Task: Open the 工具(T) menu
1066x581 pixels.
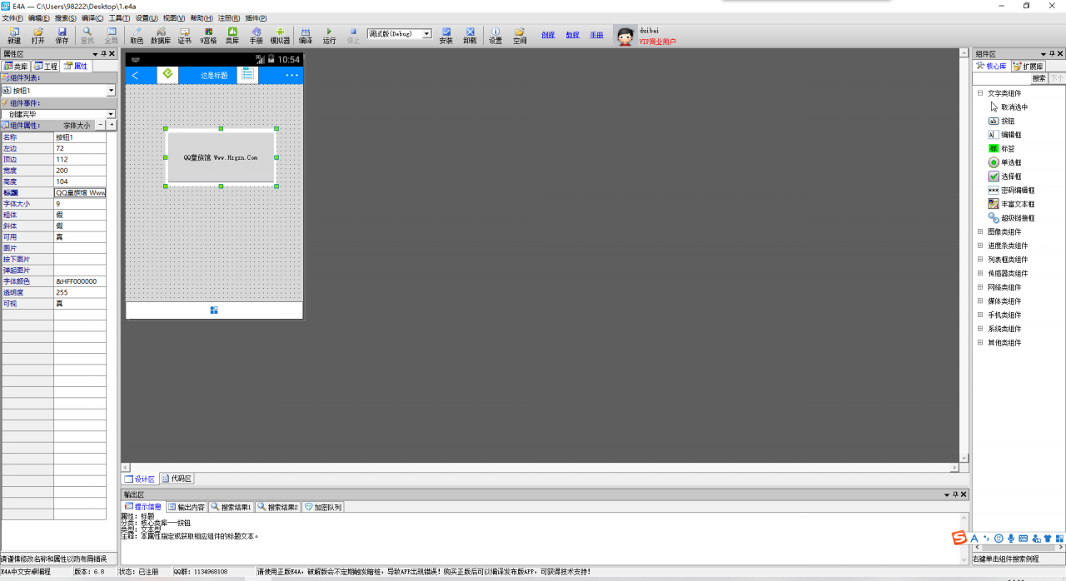Action: coord(119,17)
